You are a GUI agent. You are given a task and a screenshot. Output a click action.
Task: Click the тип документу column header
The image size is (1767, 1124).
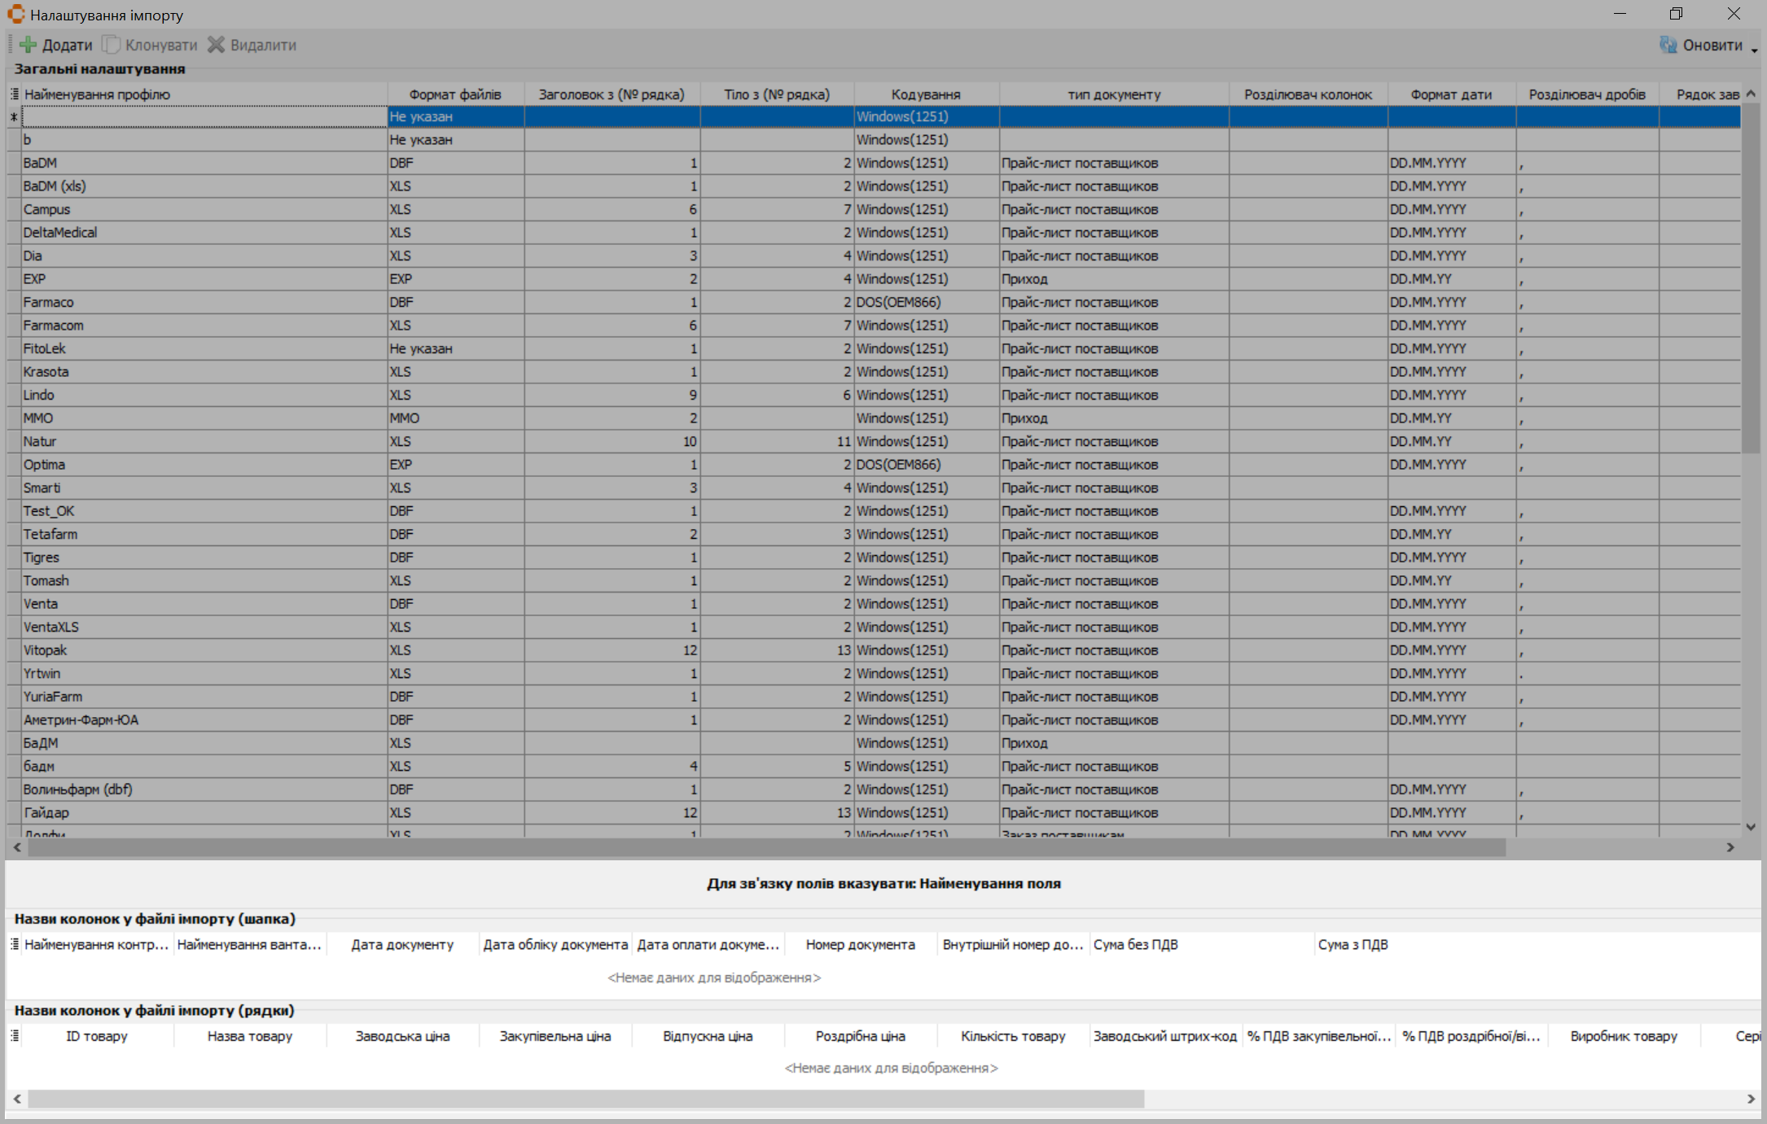[x=1113, y=94]
